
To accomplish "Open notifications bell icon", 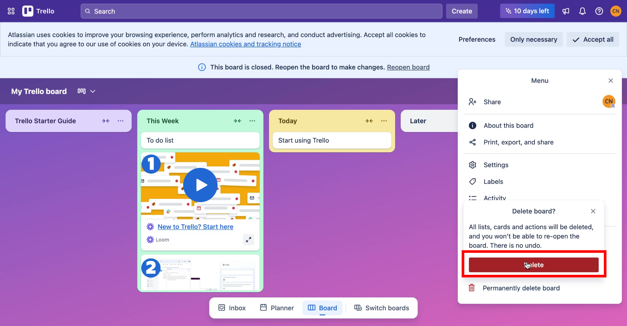I will point(583,11).
